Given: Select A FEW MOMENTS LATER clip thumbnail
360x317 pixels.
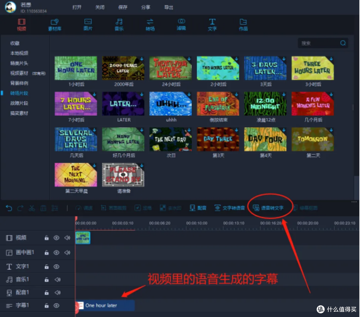Looking at the screenshot, I should (313, 104).
